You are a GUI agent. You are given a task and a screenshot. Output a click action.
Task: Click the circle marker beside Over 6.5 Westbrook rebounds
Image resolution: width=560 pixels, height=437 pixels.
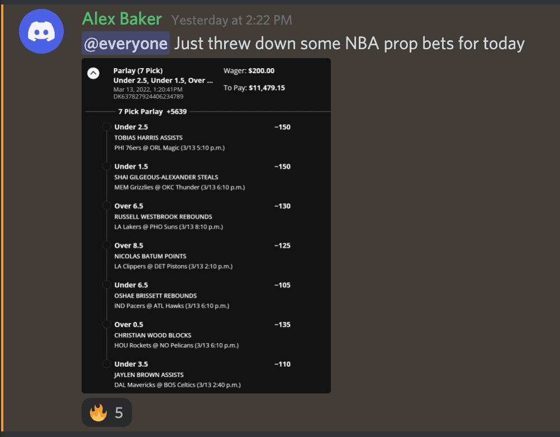point(106,206)
